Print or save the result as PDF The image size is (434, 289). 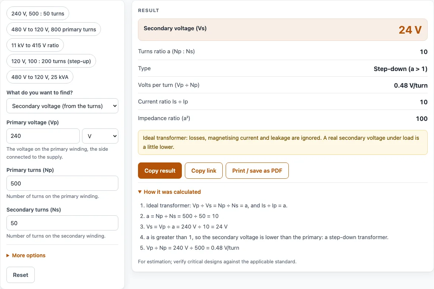tap(257, 171)
